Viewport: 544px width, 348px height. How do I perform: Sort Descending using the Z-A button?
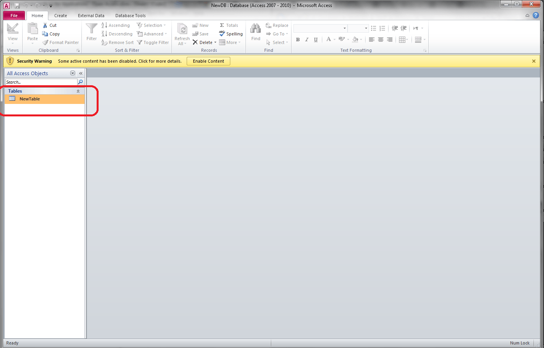117,34
